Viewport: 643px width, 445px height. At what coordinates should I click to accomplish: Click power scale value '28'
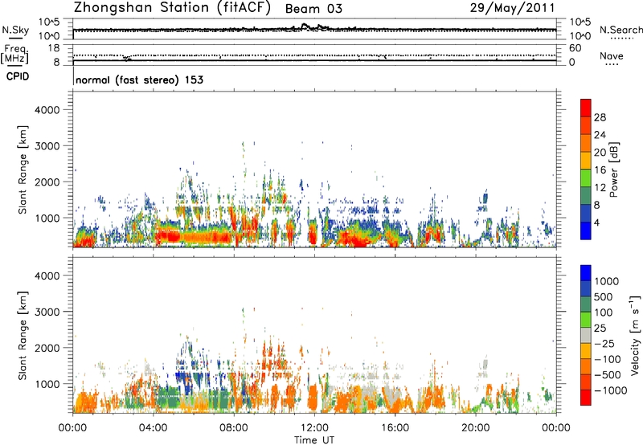600,117
